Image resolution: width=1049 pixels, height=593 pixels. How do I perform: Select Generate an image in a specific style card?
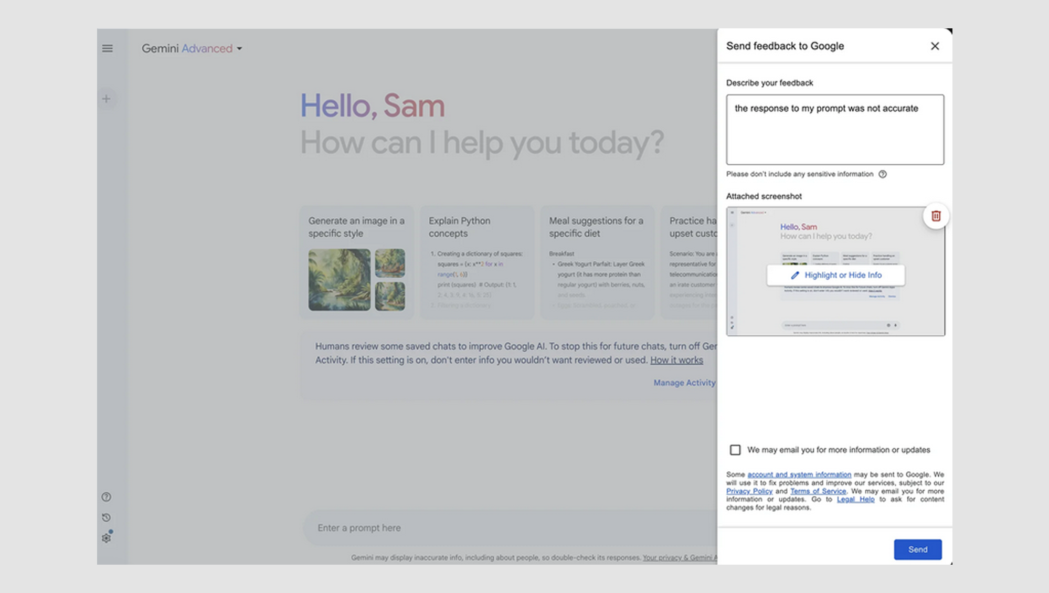click(356, 262)
